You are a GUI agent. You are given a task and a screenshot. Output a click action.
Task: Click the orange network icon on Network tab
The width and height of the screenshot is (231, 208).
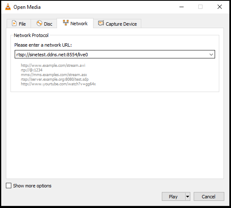pyautogui.click(x=66, y=23)
